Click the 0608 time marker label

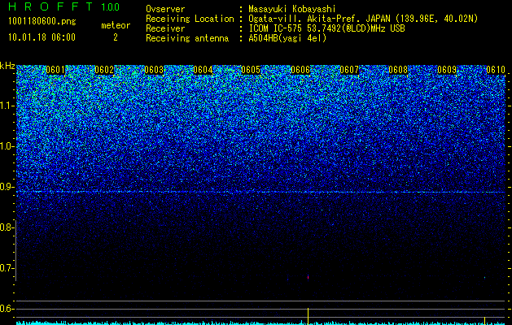(398, 70)
